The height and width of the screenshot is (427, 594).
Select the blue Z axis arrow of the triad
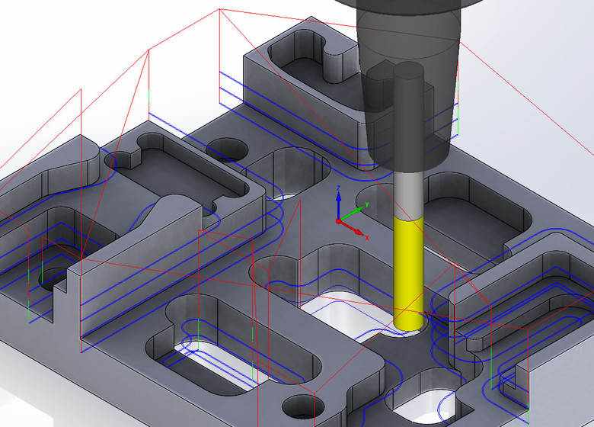tap(339, 203)
